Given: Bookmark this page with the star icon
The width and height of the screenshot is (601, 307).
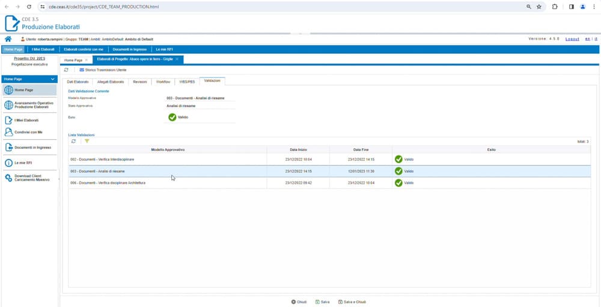Looking at the screenshot, I should point(539,7).
